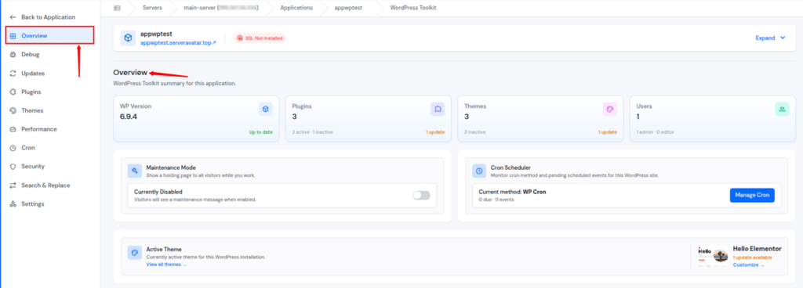This screenshot has width=803, height=288.
Task: Click the WordPress Toolkit breadcrumb
Action: 413,8
